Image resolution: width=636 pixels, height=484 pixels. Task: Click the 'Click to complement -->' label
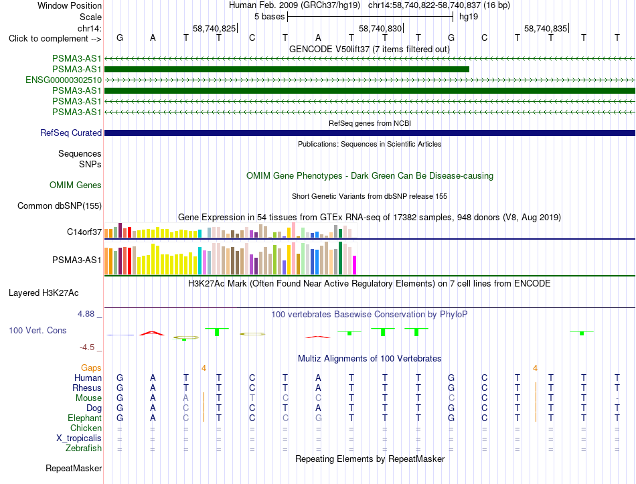(55, 39)
